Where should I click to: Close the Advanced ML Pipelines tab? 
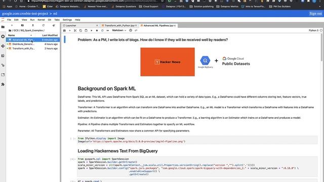pyautogui.click(x=175, y=26)
